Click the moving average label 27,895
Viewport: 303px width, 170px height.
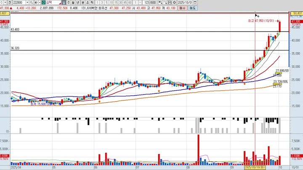coord(282,71)
